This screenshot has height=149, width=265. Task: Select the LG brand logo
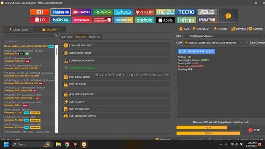coord(40,20)
